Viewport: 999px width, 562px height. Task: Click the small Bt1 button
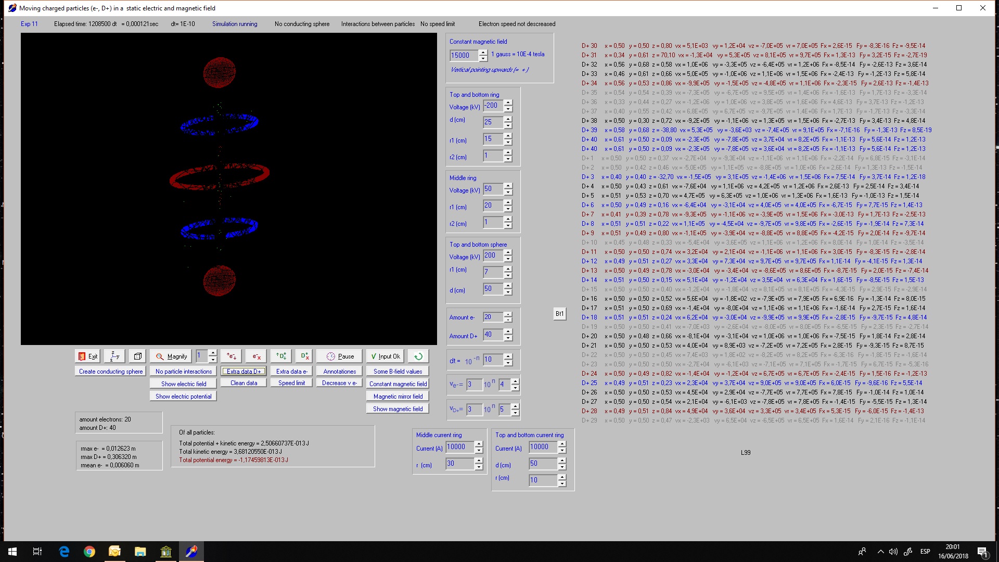coord(559,314)
